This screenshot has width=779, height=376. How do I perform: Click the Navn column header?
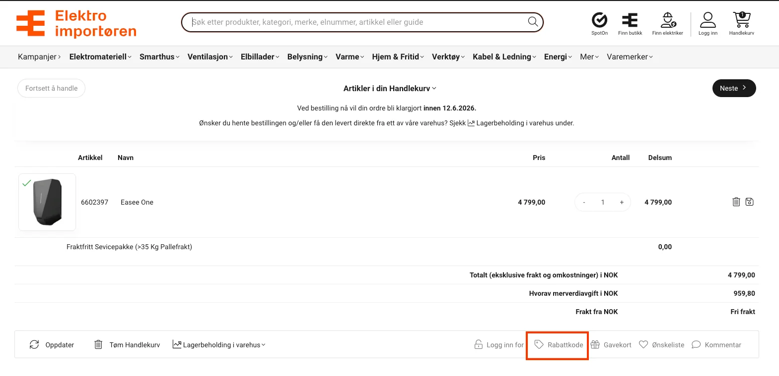126,158
